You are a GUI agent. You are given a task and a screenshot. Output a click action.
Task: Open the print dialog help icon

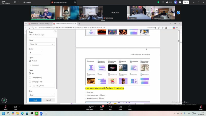pyautogui.click(x=55, y=32)
